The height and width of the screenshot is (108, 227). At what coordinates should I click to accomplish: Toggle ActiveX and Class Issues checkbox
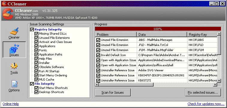click(x=36, y=42)
